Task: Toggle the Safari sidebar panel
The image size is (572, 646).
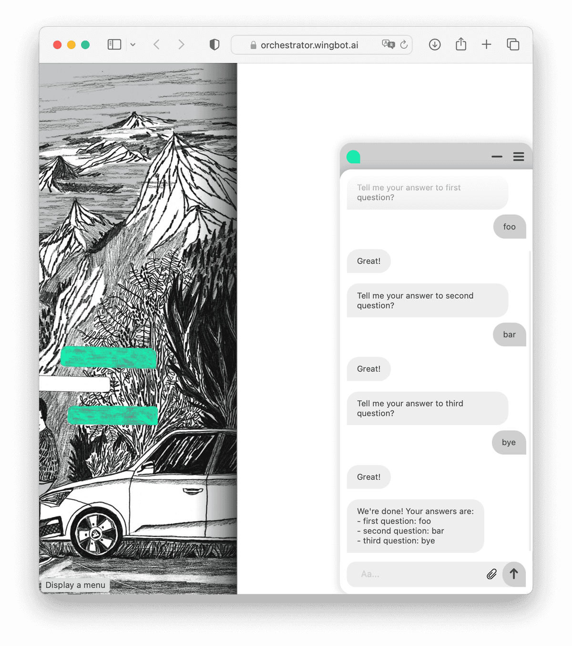Action: click(x=114, y=44)
